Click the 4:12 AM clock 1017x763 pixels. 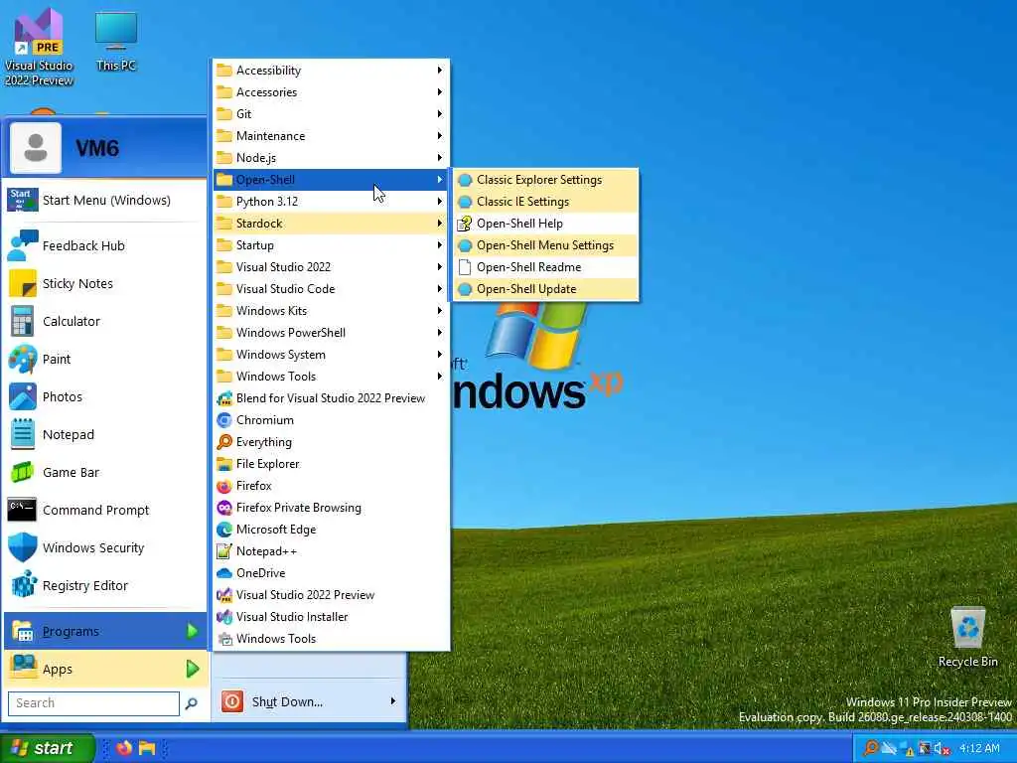(979, 749)
